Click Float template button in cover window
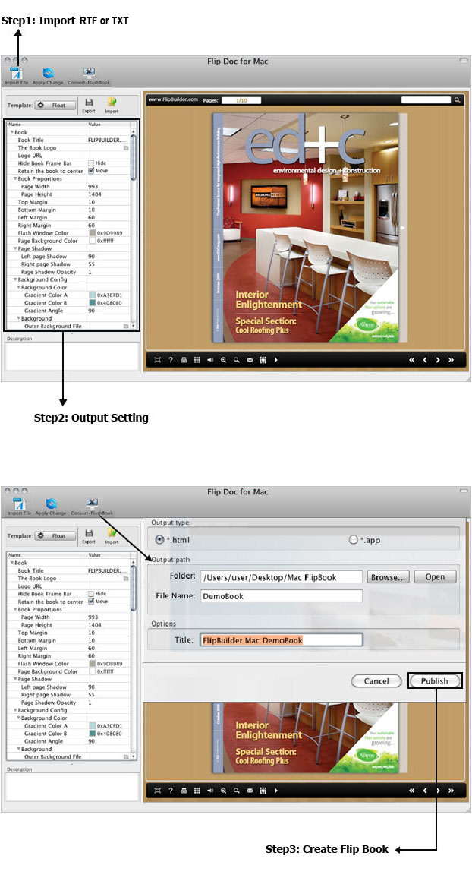 (x=54, y=105)
